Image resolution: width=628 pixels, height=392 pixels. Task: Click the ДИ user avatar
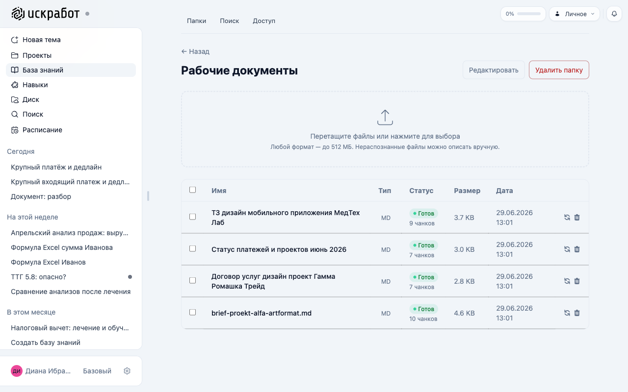pyautogui.click(x=17, y=371)
